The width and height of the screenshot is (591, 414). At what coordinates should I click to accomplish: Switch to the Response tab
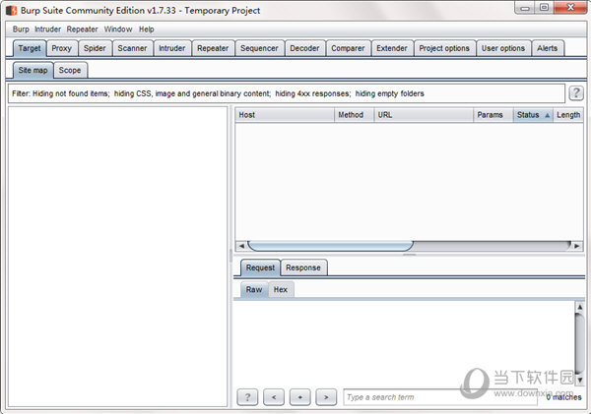[x=303, y=267]
